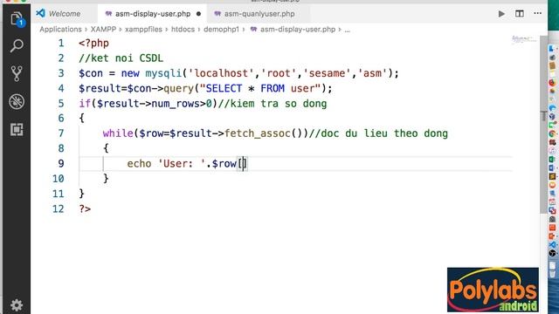The image size is (559, 314).
Task: Open the Manage settings gear
Action: [x=17, y=304]
